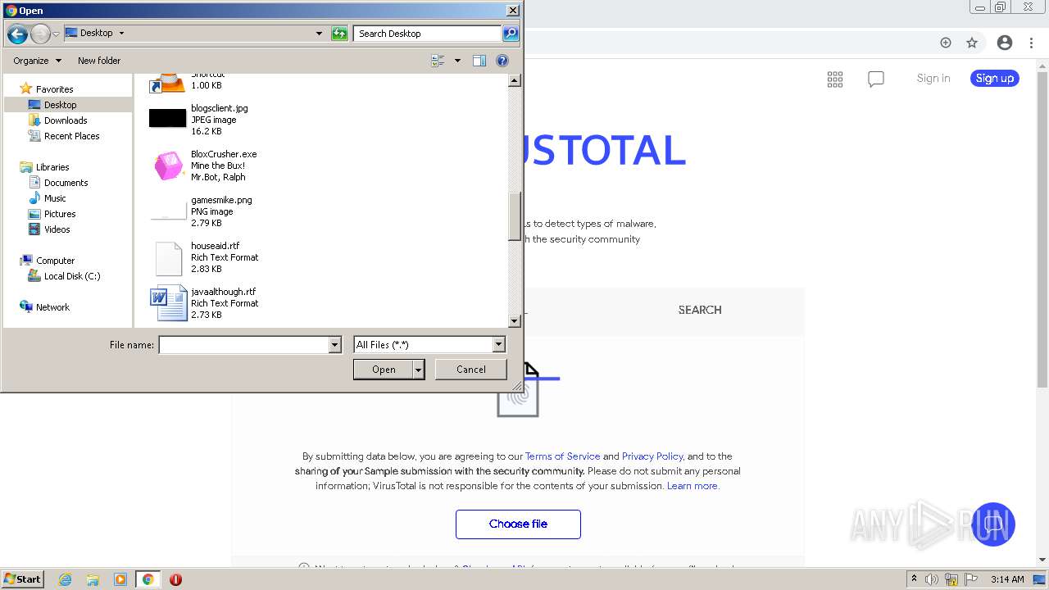Open Local Disk (C:)
Image resolution: width=1049 pixels, height=590 pixels.
coord(72,276)
